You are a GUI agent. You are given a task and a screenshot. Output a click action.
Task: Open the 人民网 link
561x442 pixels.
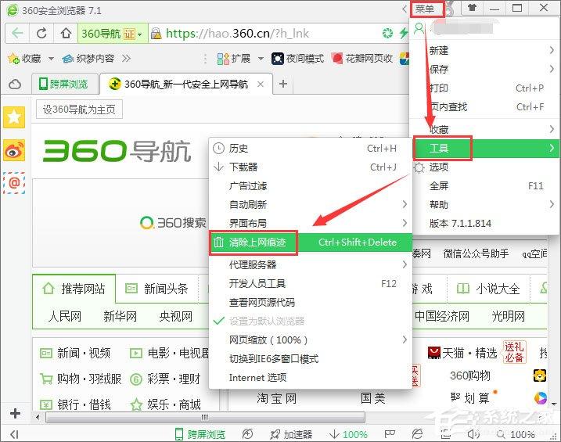(65, 316)
